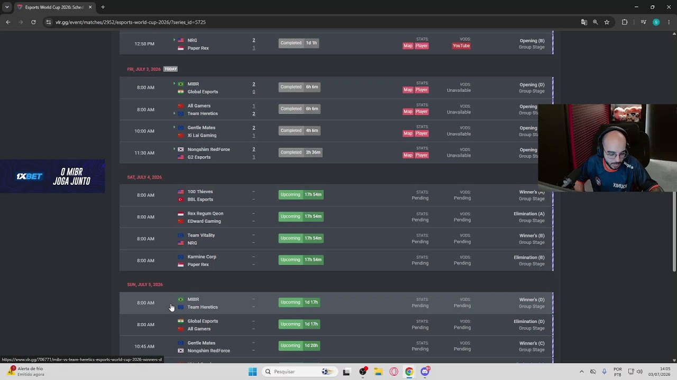This screenshot has width=677, height=380.
Task: Expand the system tray hidden icons chevron
Action: (581, 372)
